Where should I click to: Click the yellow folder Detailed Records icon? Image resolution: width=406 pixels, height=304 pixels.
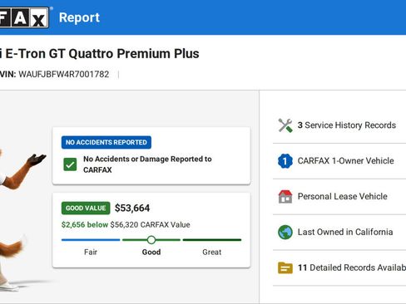coord(285,267)
